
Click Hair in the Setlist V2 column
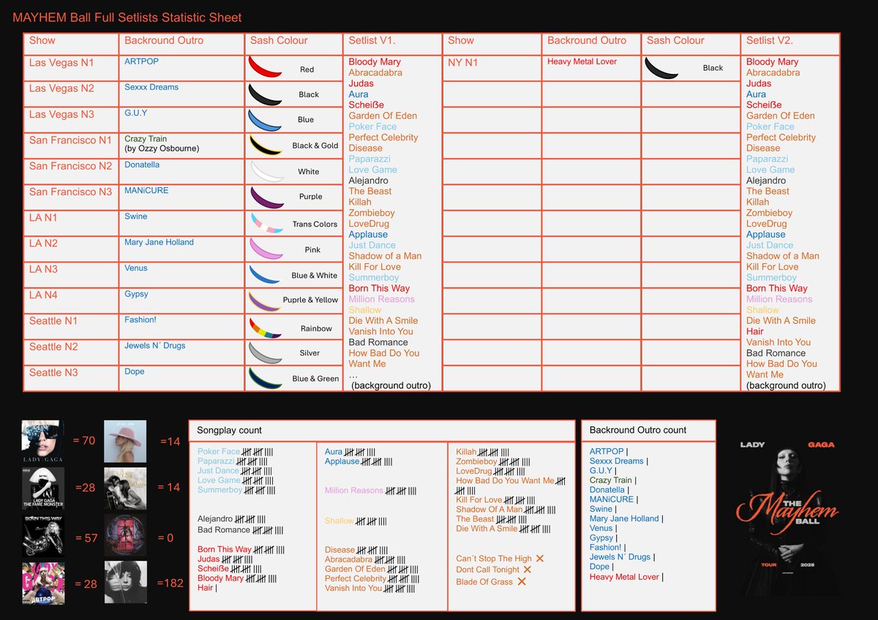(x=755, y=331)
